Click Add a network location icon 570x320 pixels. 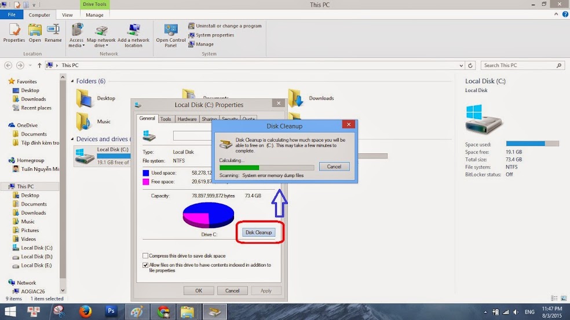pos(133,35)
